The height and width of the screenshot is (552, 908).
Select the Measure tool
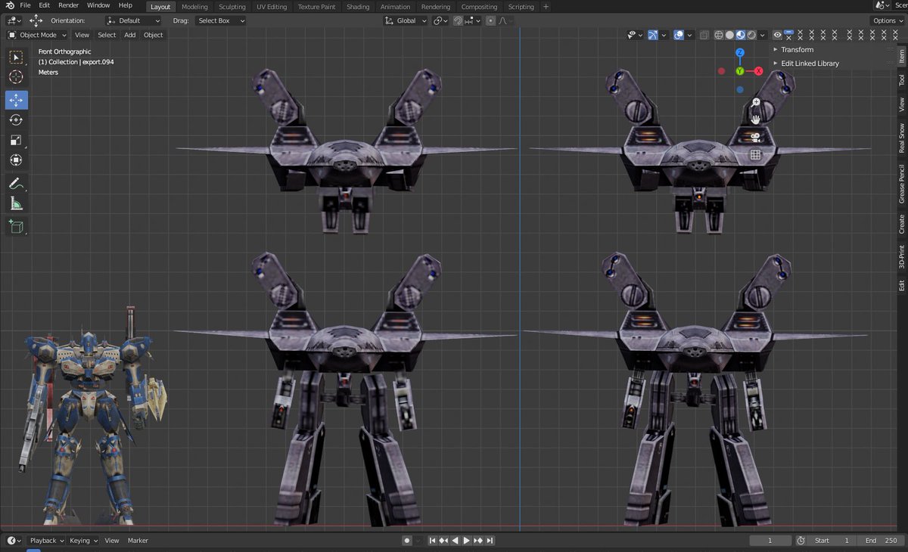point(16,203)
